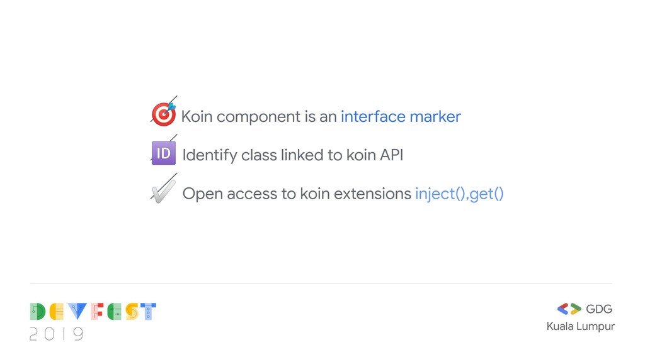Click the green second E in DevFest logo

pos(115,312)
